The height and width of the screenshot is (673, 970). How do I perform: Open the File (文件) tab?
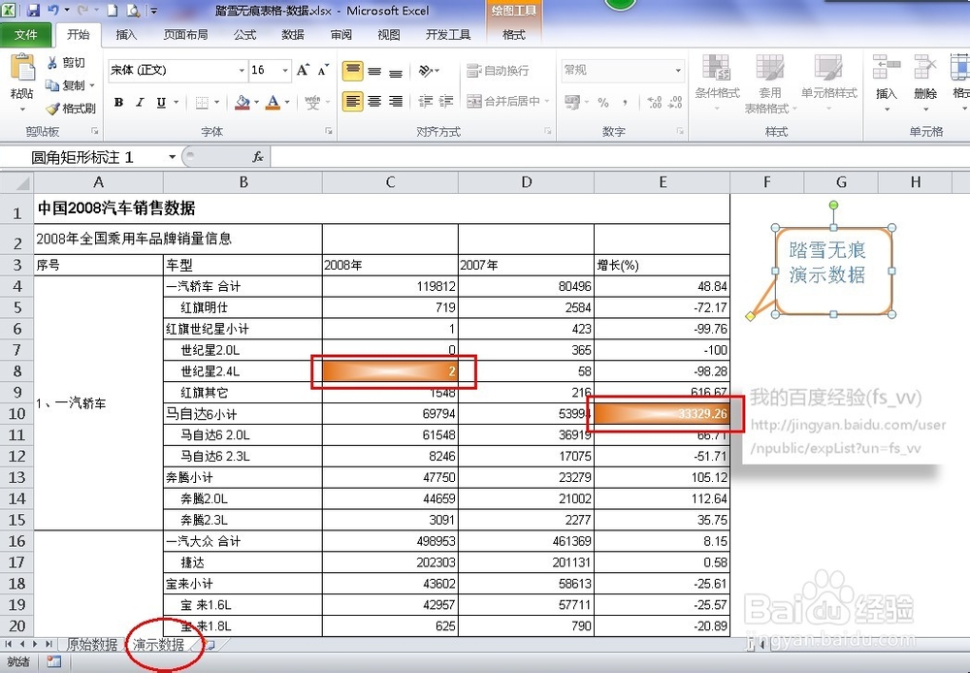tap(25, 35)
